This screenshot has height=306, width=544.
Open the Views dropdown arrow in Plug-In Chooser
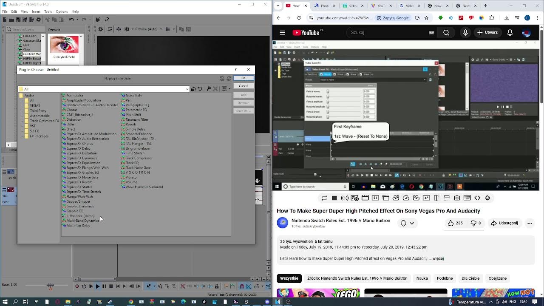tap(229, 89)
